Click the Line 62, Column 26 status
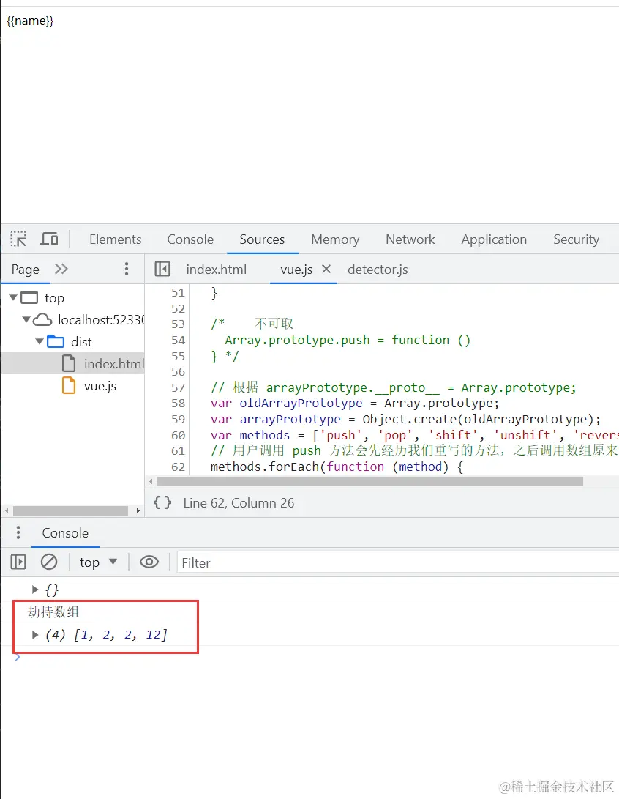Screen dimensions: 619x799 point(239,503)
